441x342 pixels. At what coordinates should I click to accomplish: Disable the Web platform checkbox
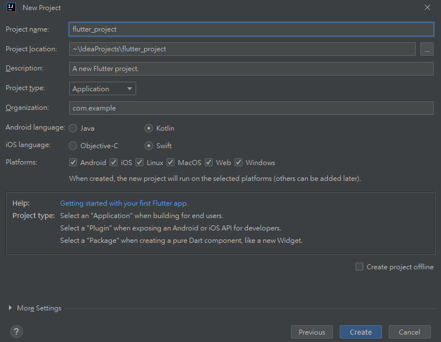tap(208, 162)
